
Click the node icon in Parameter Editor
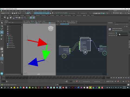pos(110,29)
